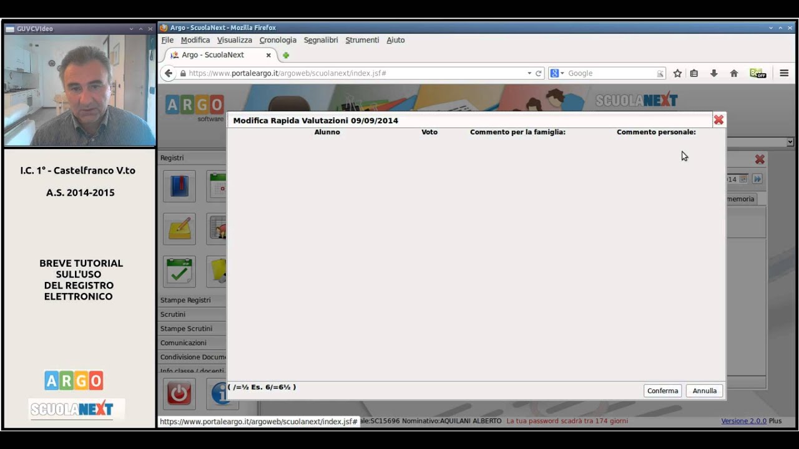Open the Segnalibri menu

pyautogui.click(x=321, y=40)
